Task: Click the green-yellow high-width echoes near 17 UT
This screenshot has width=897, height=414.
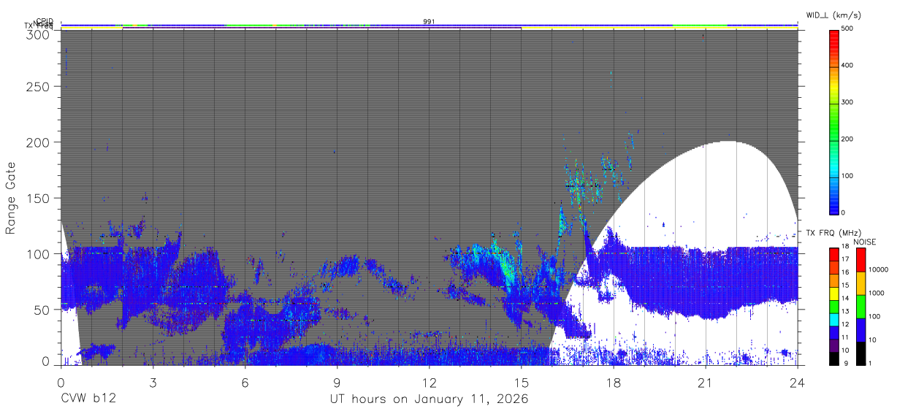Action: 577,183
